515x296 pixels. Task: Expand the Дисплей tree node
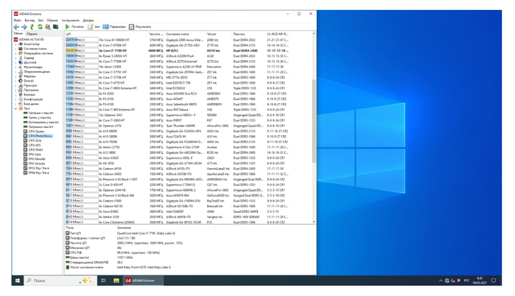point(16,62)
